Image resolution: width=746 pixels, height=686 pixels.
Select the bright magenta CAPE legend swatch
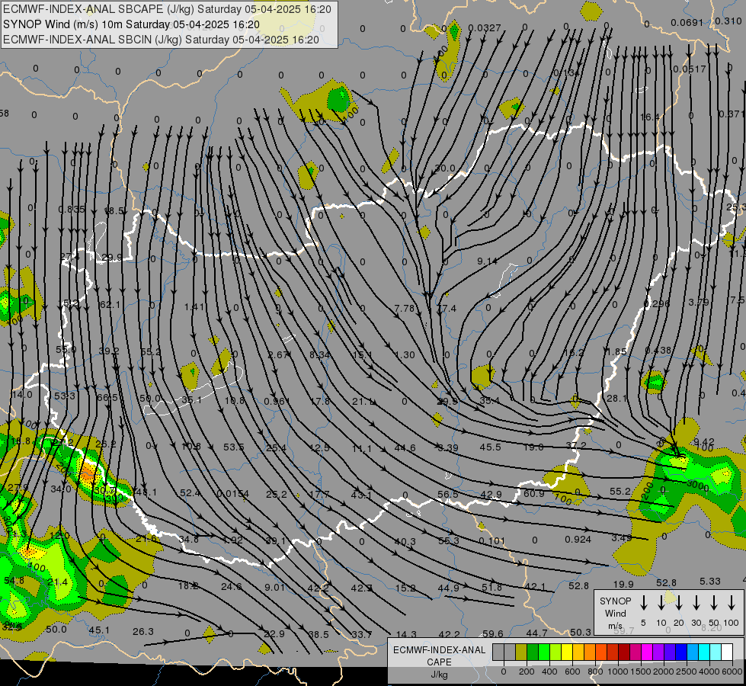[x=647, y=652]
